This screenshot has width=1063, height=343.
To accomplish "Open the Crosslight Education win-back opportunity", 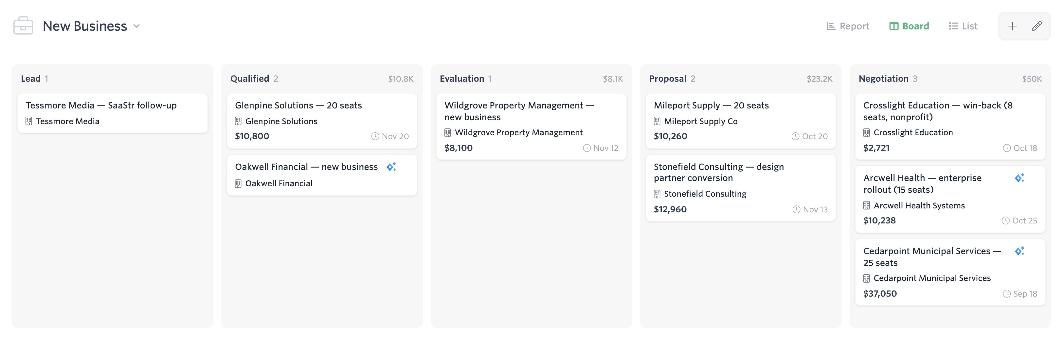I will tap(950, 126).
